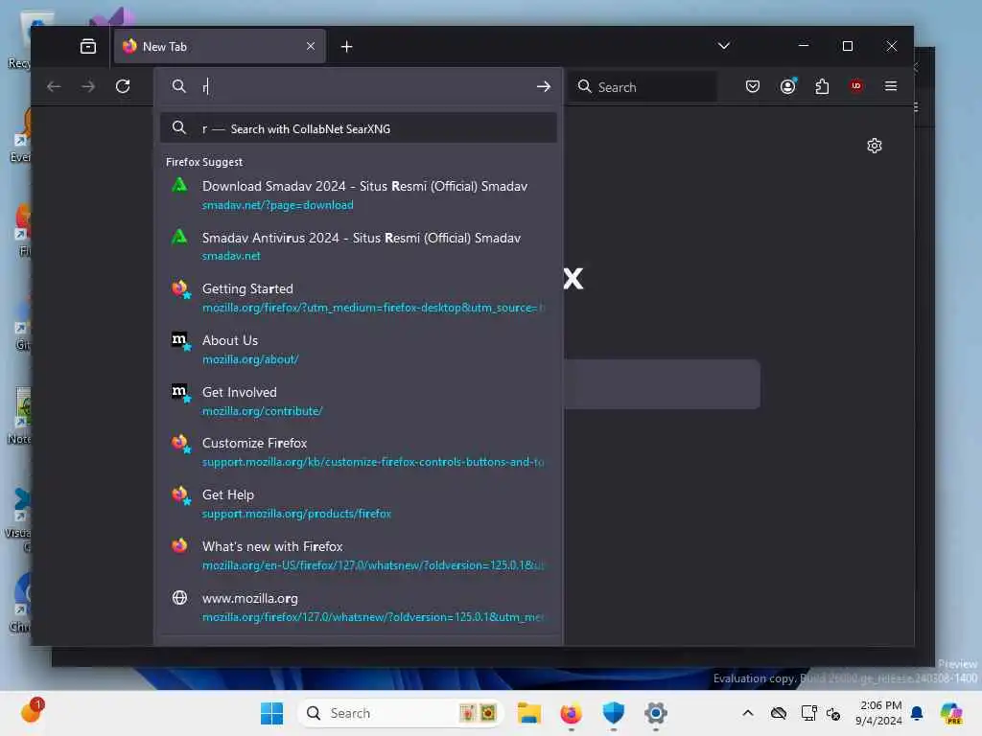Open the List all tabs chevron

coord(724,46)
